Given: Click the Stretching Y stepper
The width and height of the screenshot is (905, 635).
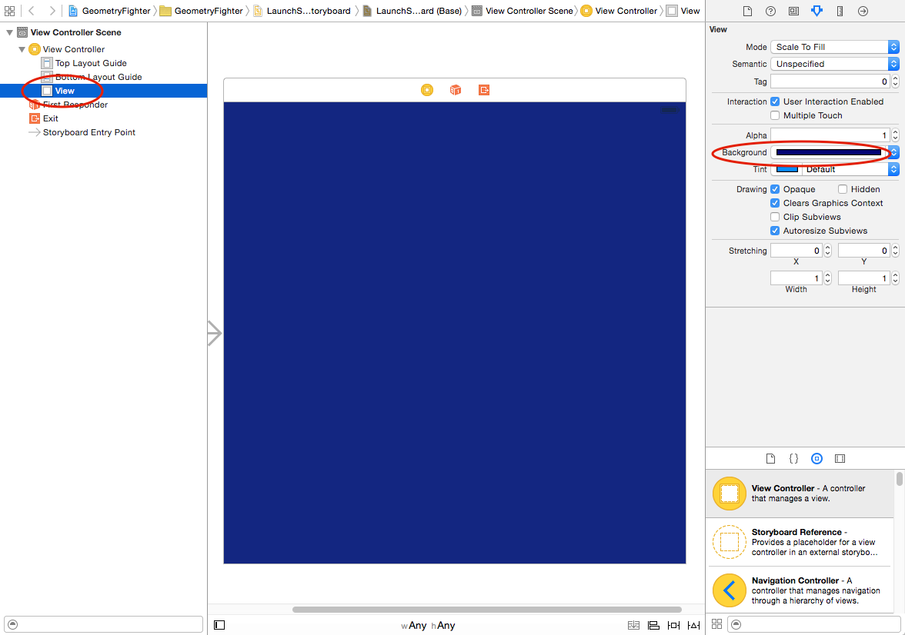Looking at the screenshot, I should coord(895,251).
